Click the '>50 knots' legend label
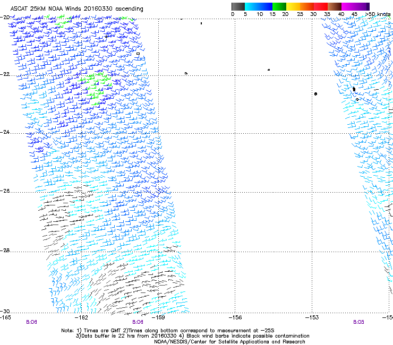The height and width of the screenshot is (345, 393). [378, 14]
